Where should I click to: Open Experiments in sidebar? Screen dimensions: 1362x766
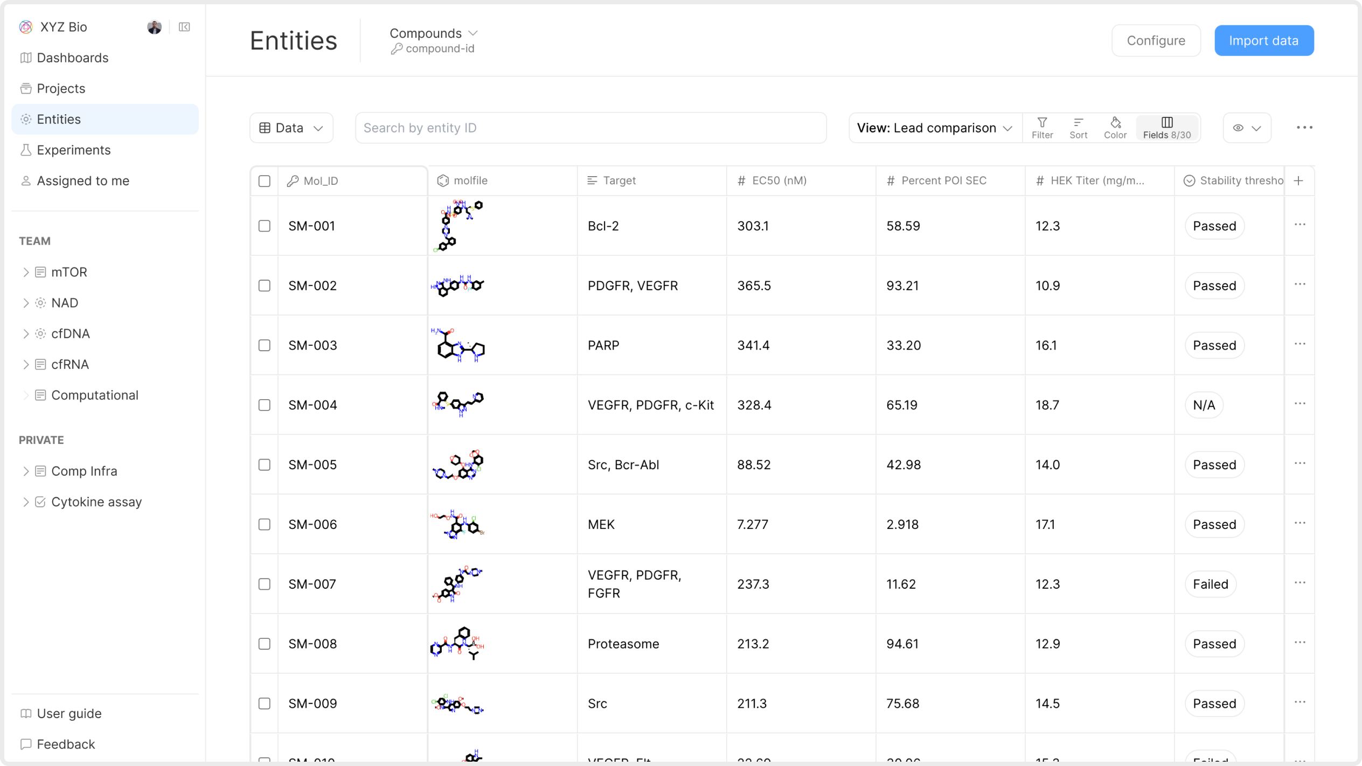73,150
